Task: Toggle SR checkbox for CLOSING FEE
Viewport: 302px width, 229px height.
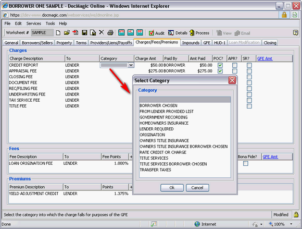Action: point(249,77)
